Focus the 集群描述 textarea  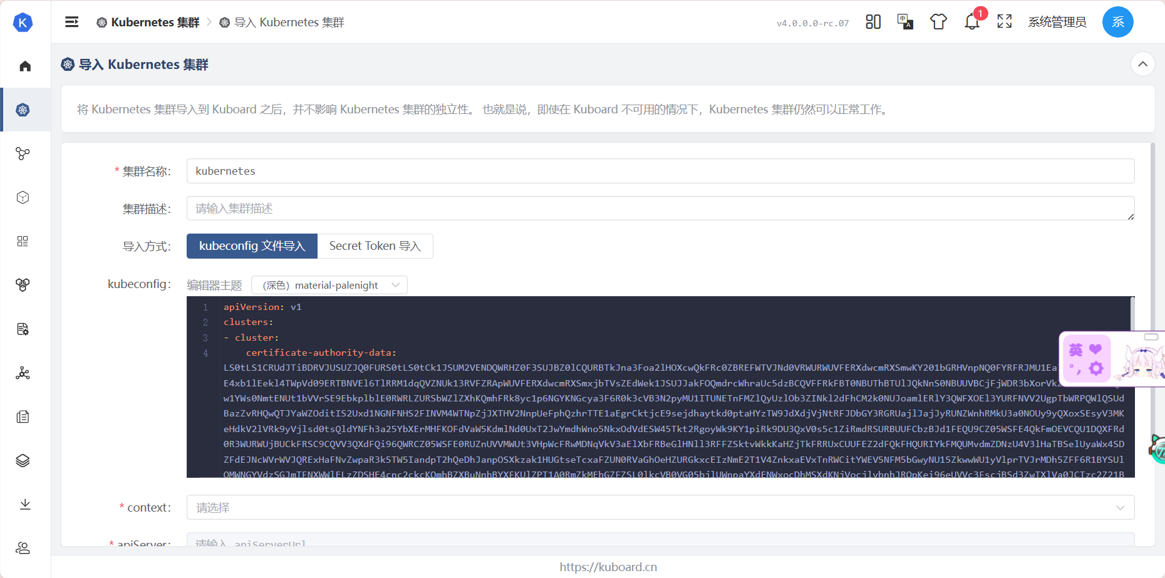point(661,209)
